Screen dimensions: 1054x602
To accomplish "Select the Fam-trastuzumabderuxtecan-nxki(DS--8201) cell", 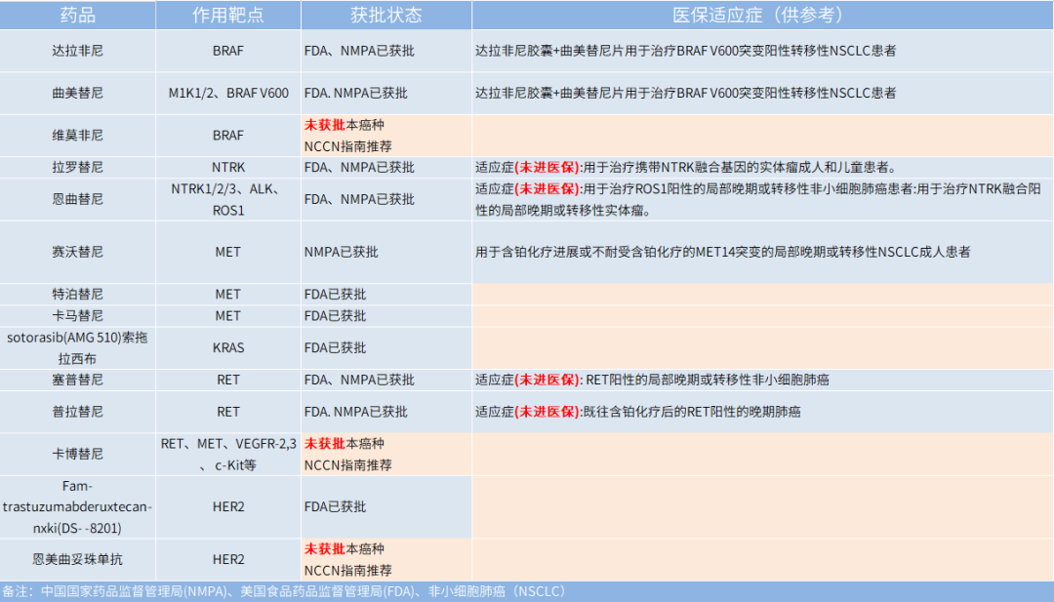I will click(78, 506).
